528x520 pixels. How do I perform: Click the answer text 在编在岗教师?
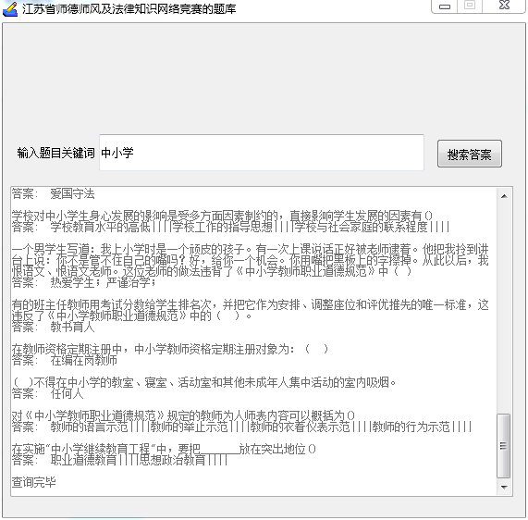point(83,360)
